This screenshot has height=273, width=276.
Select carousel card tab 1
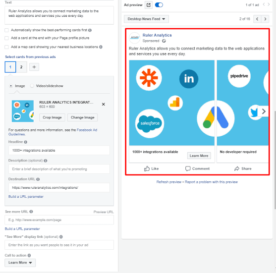[10, 67]
